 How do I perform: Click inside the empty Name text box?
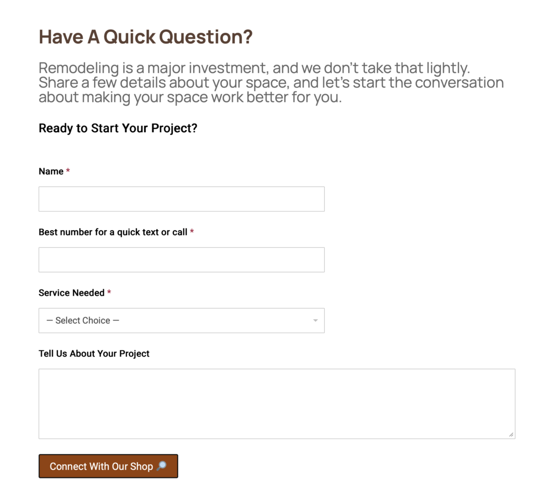(x=181, y=199)
